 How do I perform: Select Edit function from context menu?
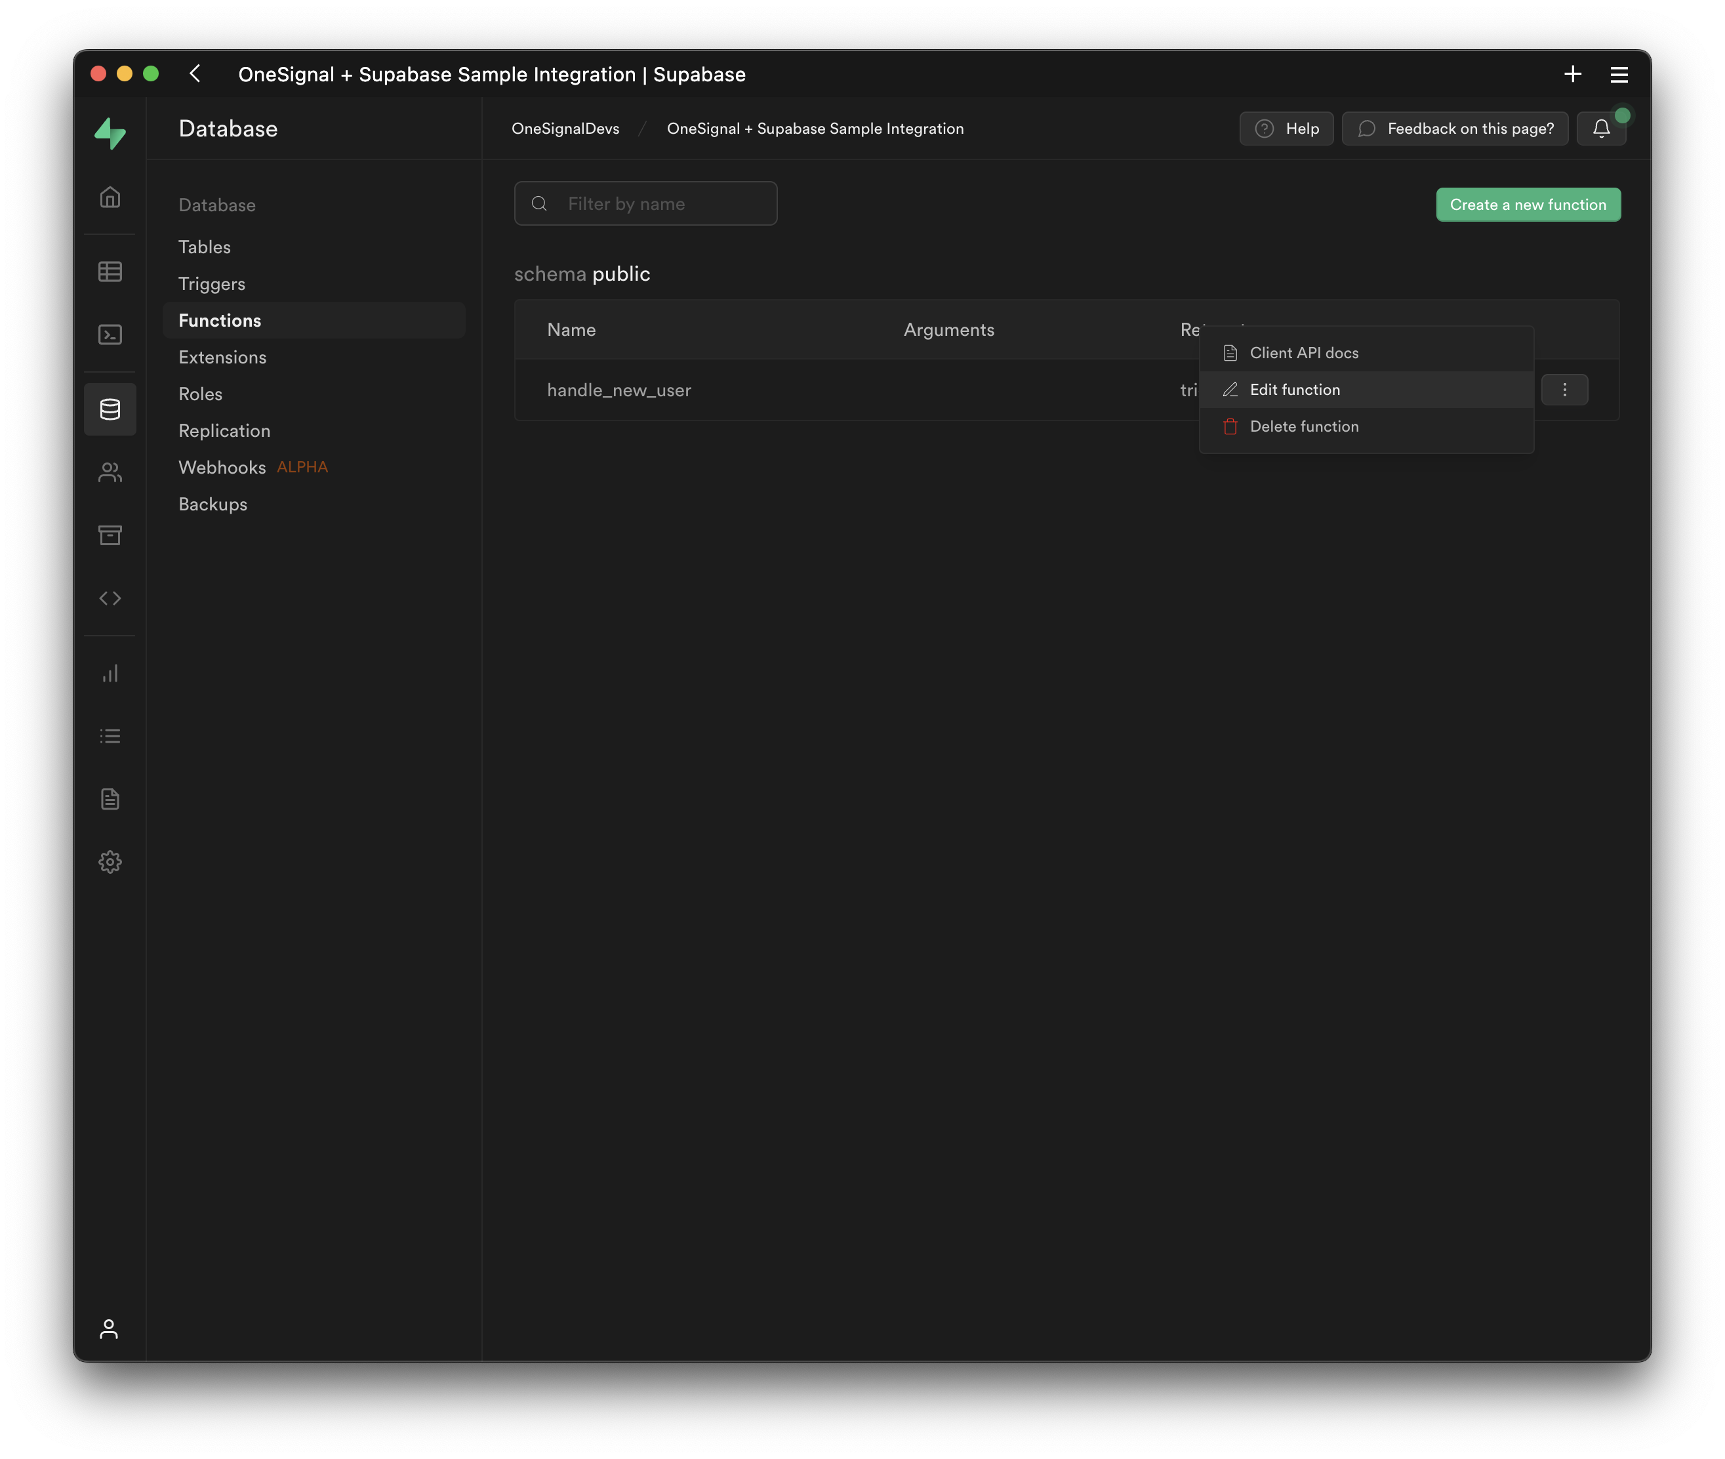point(1294,390)
